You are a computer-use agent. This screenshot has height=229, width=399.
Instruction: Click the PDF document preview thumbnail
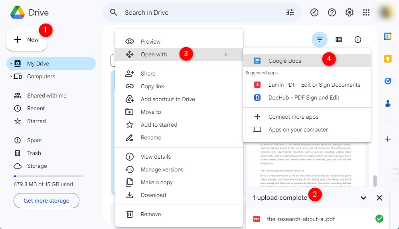point(306,165)
